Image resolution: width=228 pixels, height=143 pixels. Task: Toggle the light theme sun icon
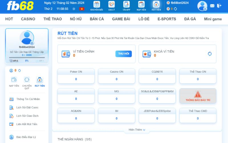click(74, 9)
